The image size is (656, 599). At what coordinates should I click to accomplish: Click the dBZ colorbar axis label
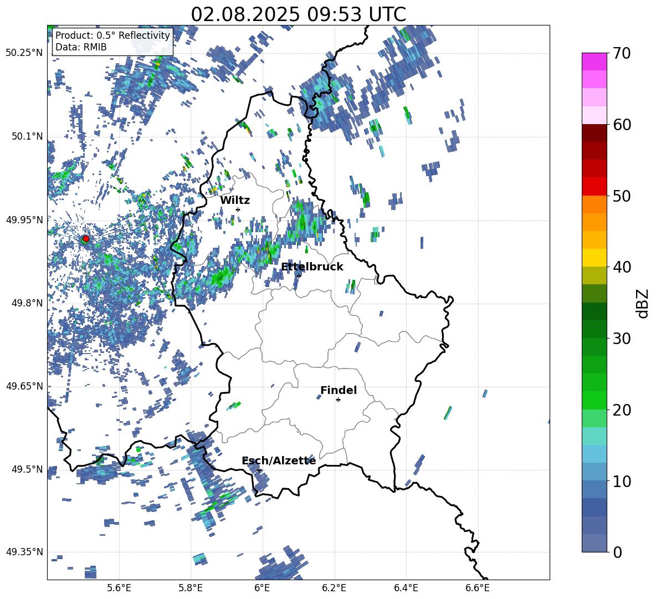pos(643,303)
